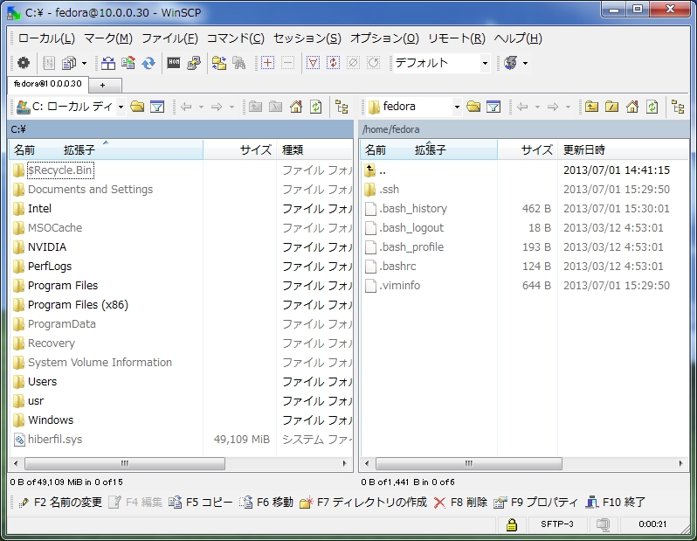Screen dimensions: 697x541
Task: Expand the local drive C: dropdown
Action: (x=121, y=107)
